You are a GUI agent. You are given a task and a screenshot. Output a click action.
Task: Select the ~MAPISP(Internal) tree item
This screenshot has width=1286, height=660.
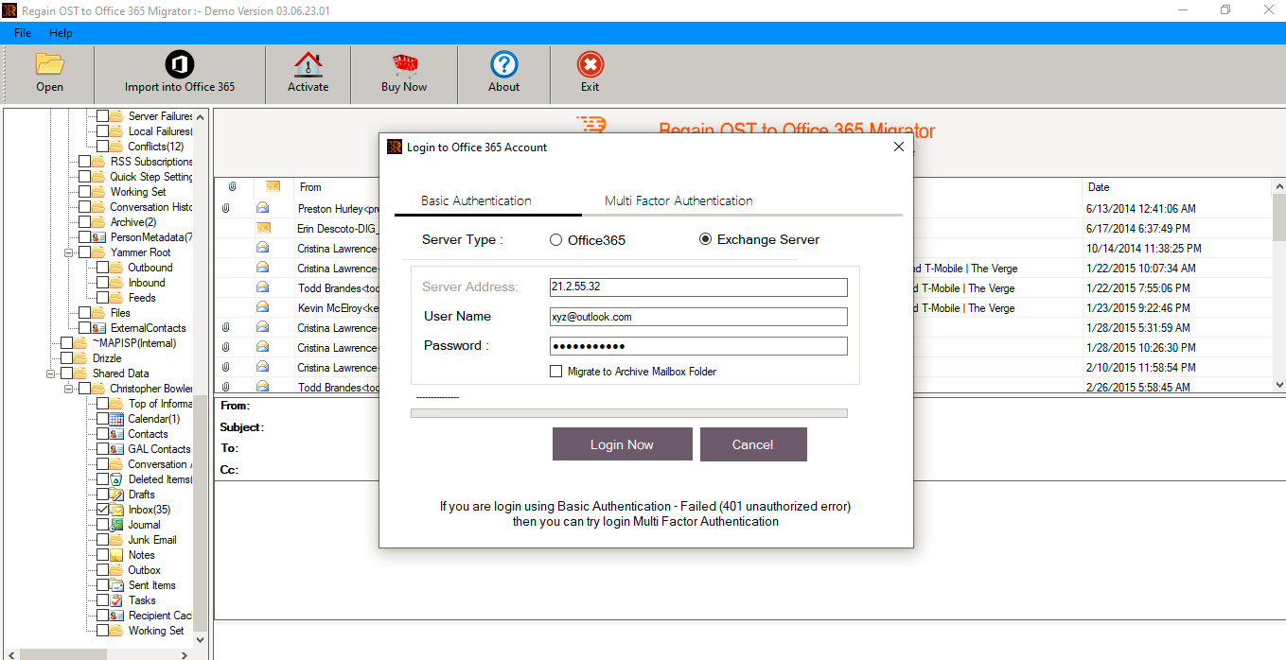pos(134,343)
